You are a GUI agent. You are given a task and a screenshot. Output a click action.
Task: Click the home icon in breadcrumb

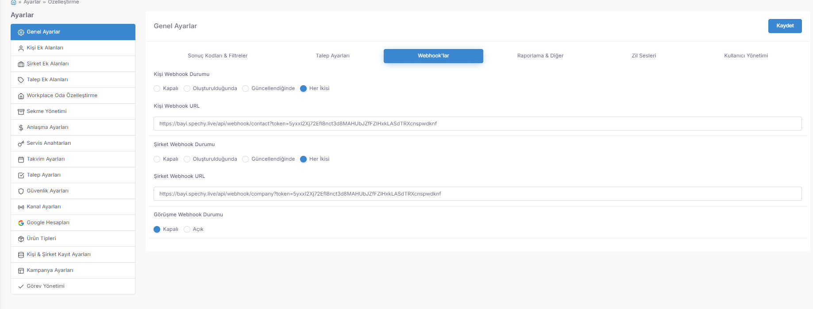point(14,2)
